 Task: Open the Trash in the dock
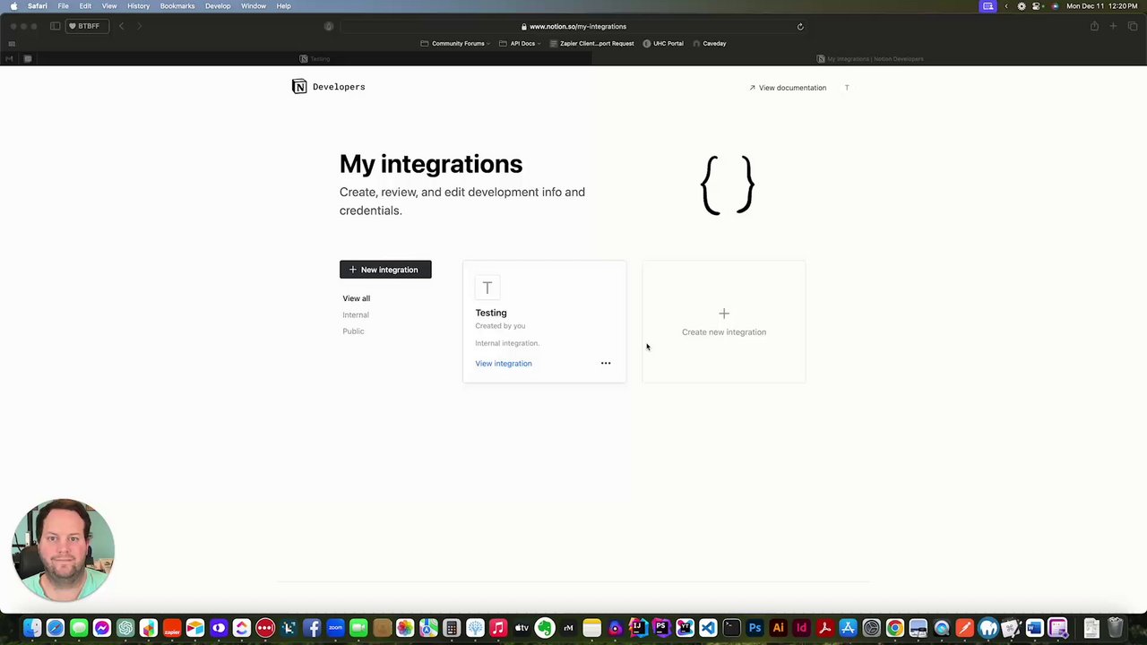[1116, 628]
